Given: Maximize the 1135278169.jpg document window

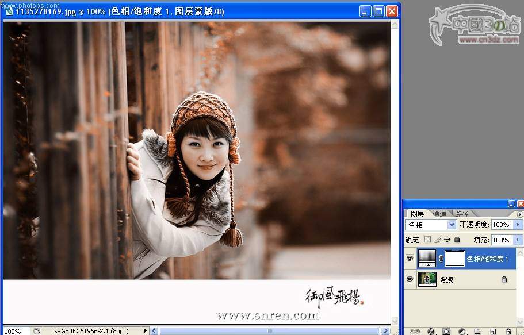Looking at the screenshot, I should point(378,11).
